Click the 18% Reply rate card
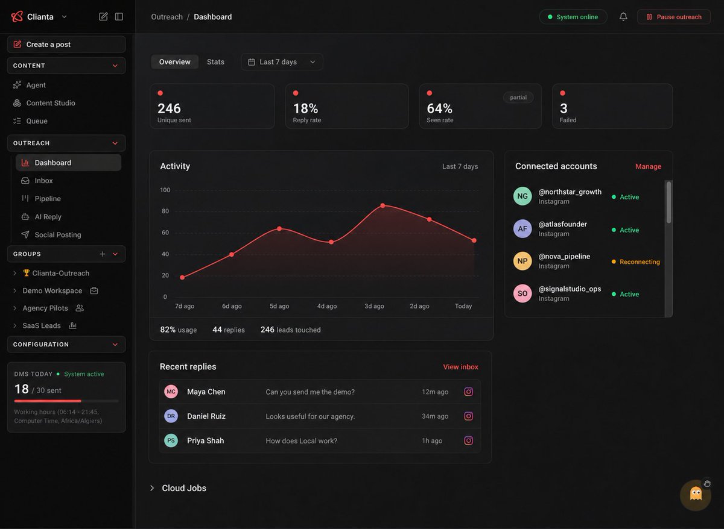724x529 pixels. tap(347, 106)
